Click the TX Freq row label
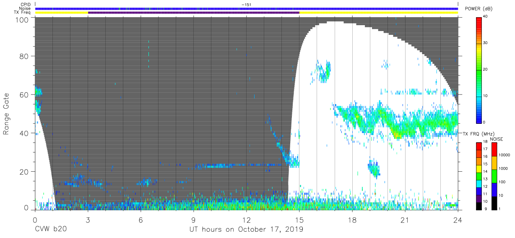Viewport: 515px width, 238px height. click(22, 12)
